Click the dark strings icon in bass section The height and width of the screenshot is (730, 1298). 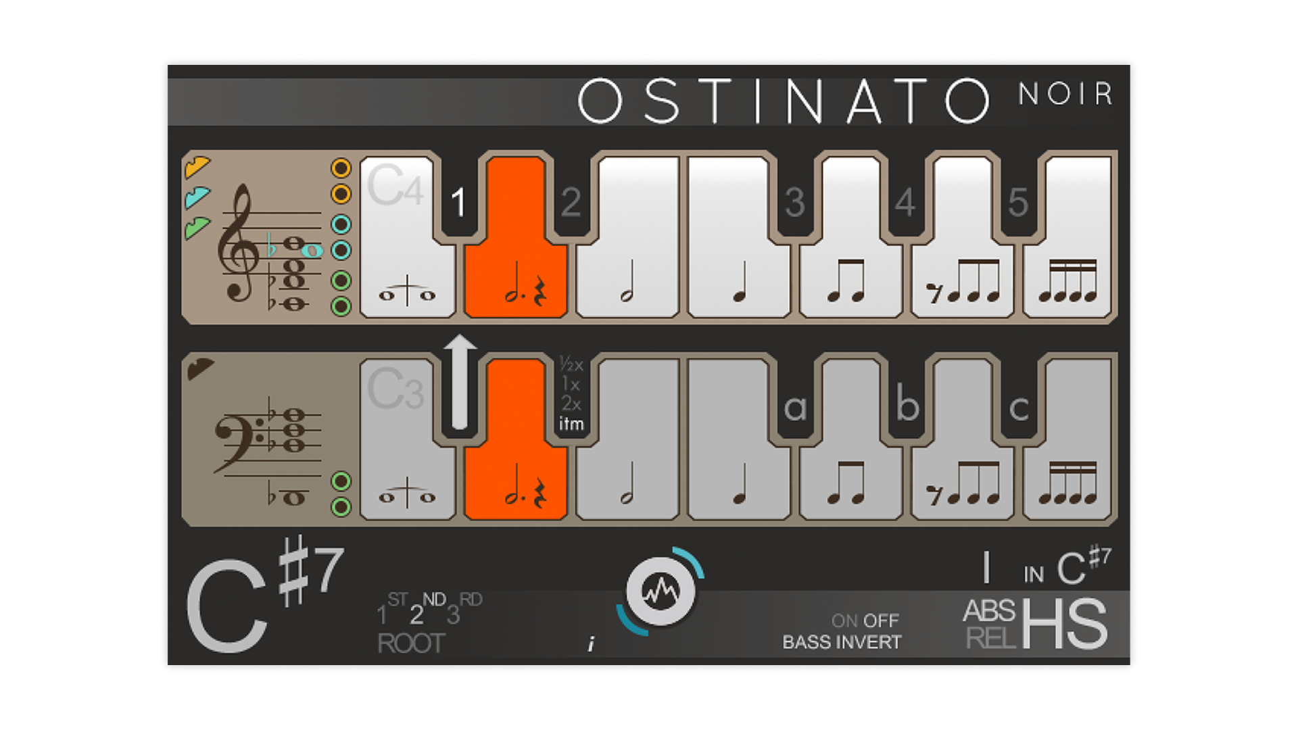201,368
